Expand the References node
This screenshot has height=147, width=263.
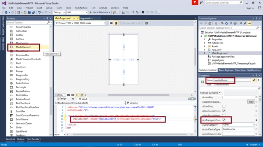coord(204,43)
